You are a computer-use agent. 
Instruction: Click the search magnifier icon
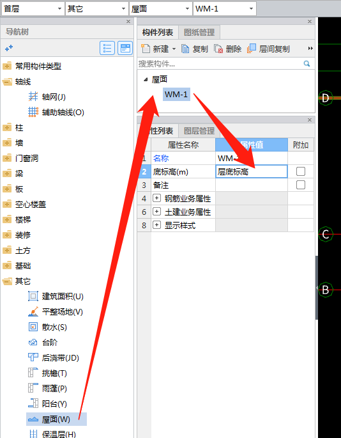coord(307,64)
